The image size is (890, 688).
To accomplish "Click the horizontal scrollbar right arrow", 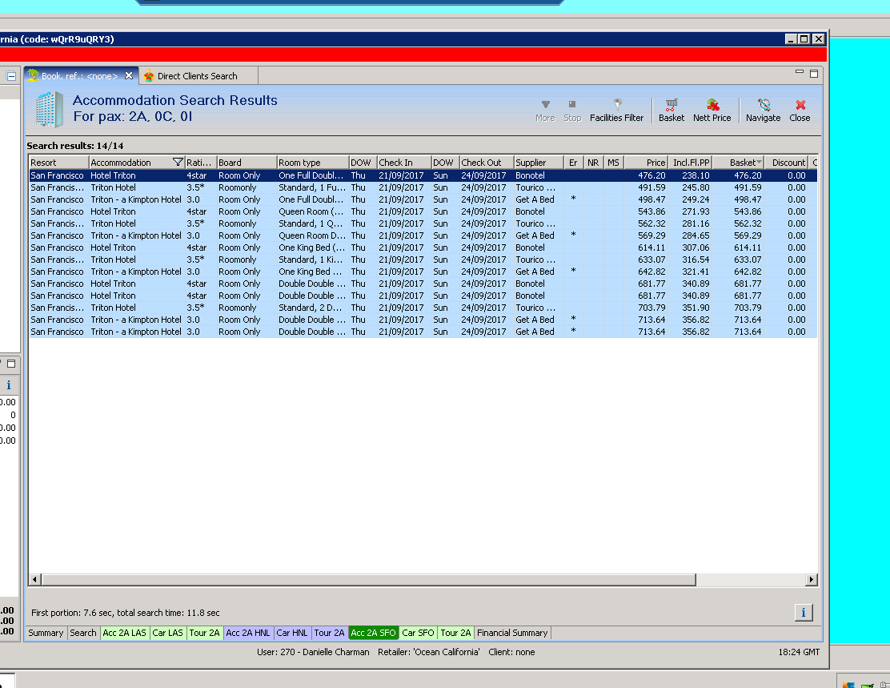I will point(812,580).
